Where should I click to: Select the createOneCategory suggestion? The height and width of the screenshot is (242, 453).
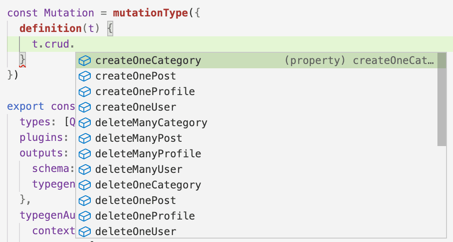tap(148, 61)
